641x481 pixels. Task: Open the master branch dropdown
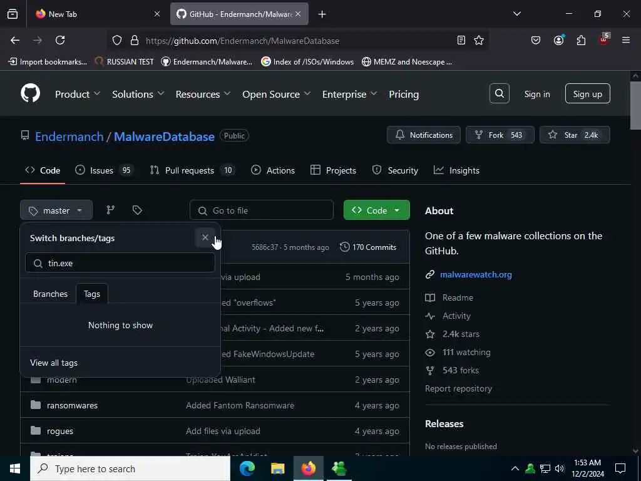(56, 210)
